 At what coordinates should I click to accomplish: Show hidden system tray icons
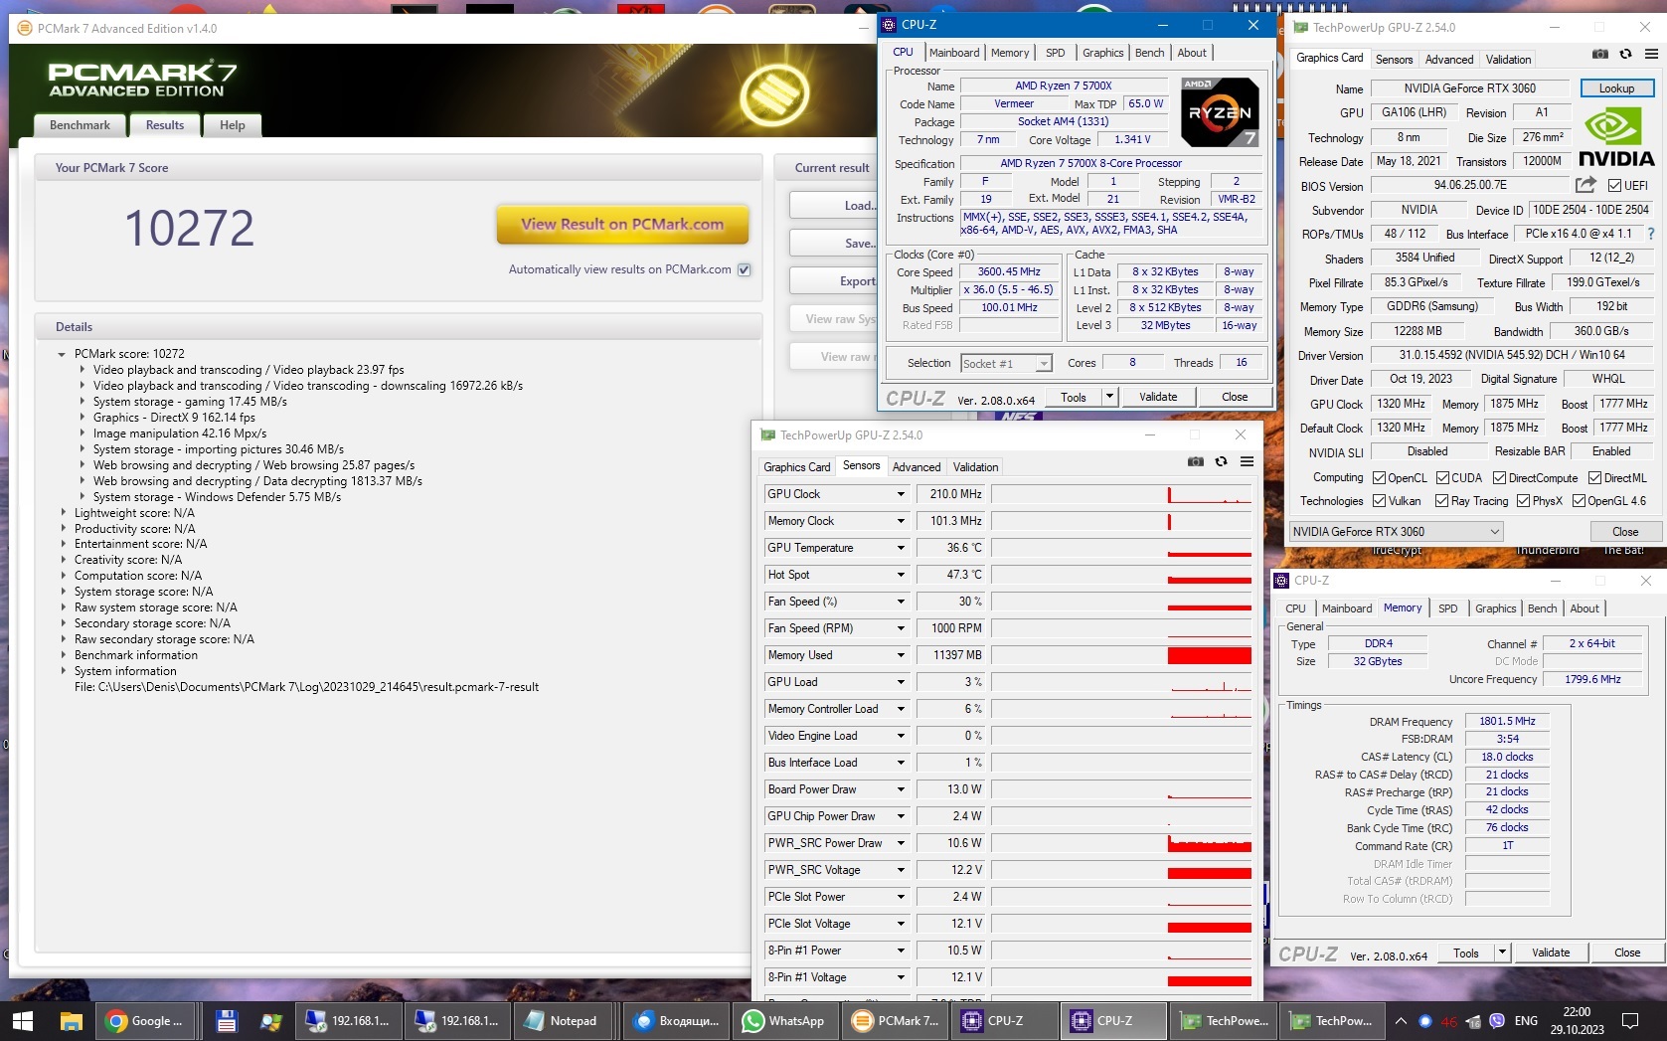pyautogui.click(x=1401, y=1021)
